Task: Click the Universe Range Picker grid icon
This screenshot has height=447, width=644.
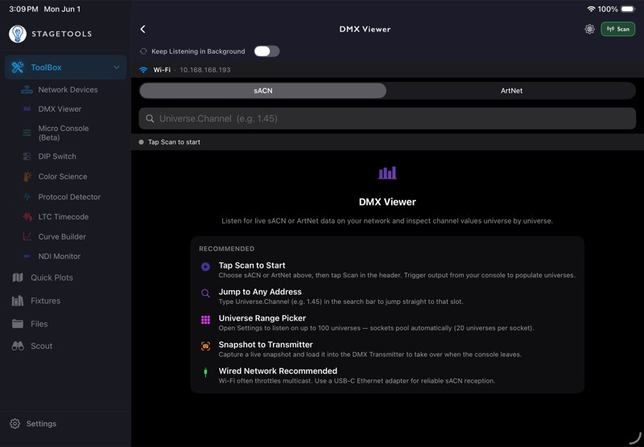Action: pyautogui.click(x=205, y=320)
